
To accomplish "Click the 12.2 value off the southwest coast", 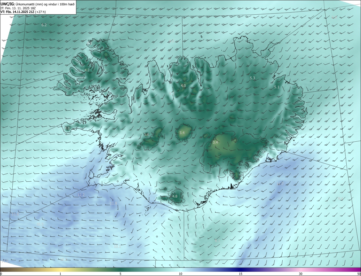I will pyautogui.click(x=81, y=195).
